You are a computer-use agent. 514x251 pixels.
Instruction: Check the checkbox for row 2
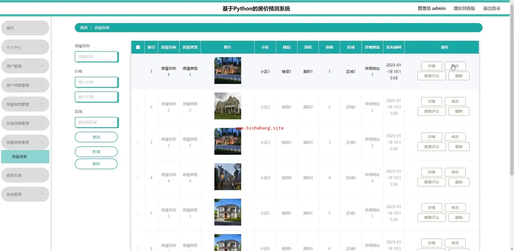pos(138,107)
